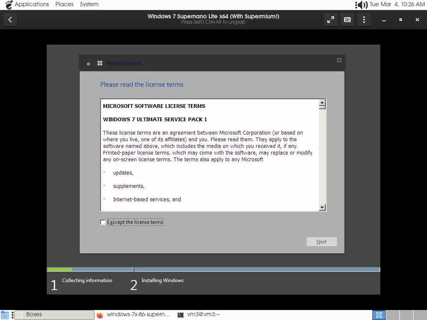Close the Boxes window
The height and width of the screenshot is (320, 427).
point(417,20)
